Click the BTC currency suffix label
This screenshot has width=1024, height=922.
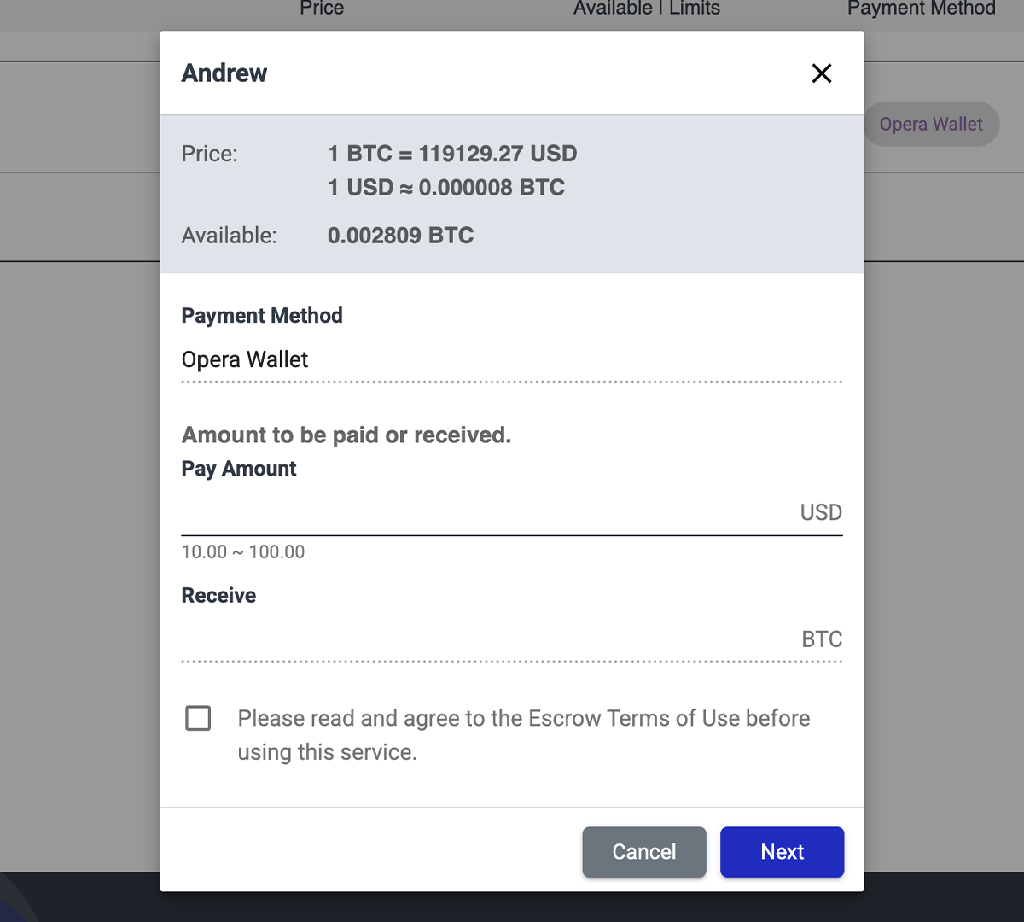tap(822, 639)
